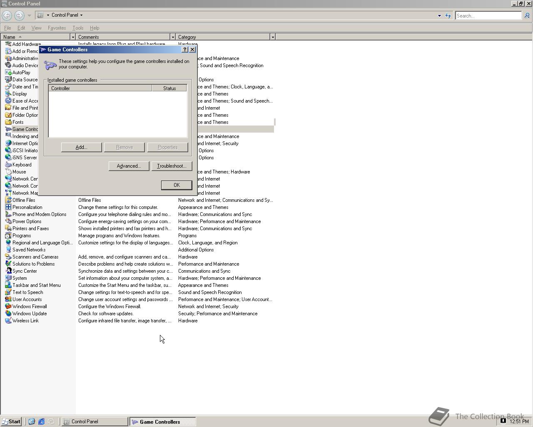Viewport: 533px width, 427px height.
Task: Open the Edit menu
Action: click(21, 28)
